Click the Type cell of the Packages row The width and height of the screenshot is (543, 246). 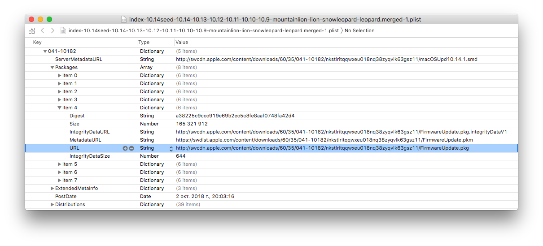click(146, 67)
